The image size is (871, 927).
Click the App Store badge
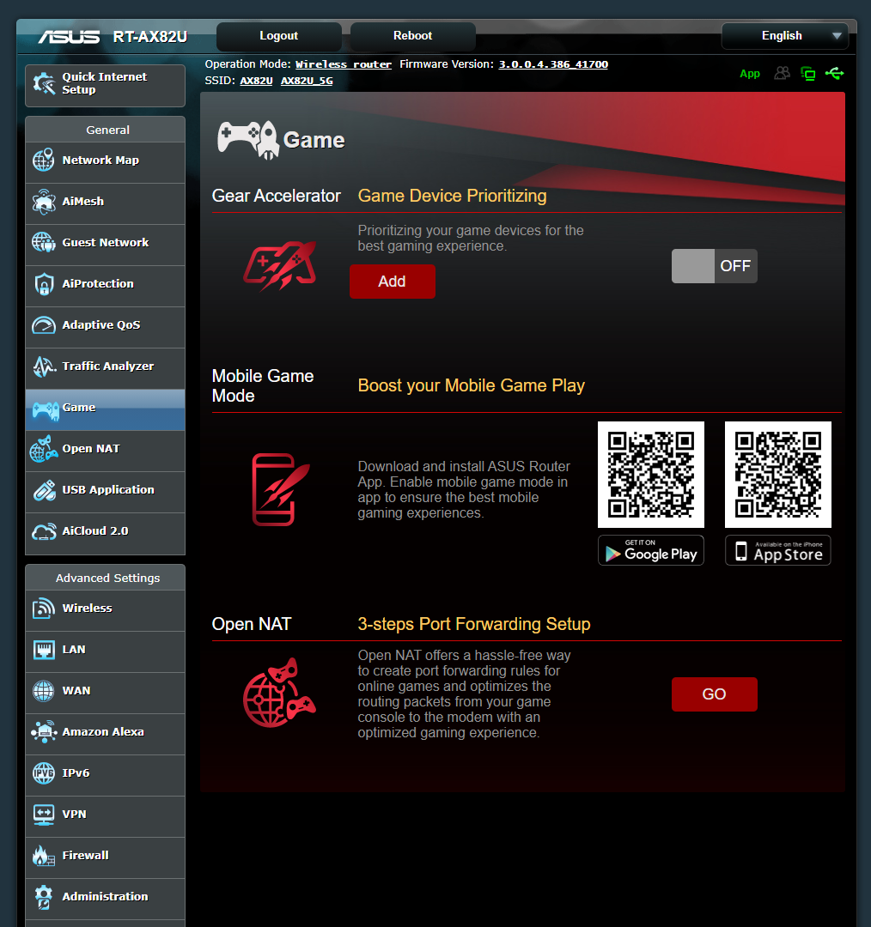pos(778,550)
